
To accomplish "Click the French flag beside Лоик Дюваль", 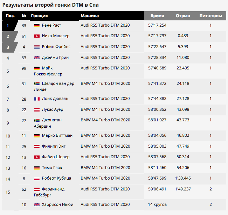I will pos(37,99).
